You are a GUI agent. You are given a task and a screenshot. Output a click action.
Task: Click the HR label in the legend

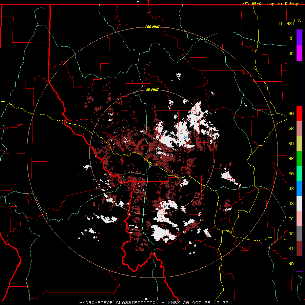[x=291, y=159]
